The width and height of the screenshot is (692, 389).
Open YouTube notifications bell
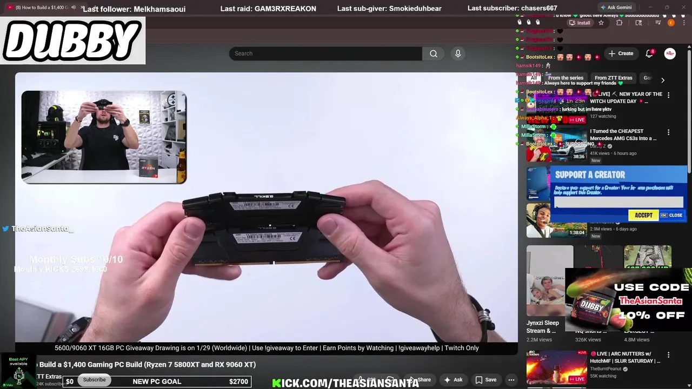(x=649, y=53)
